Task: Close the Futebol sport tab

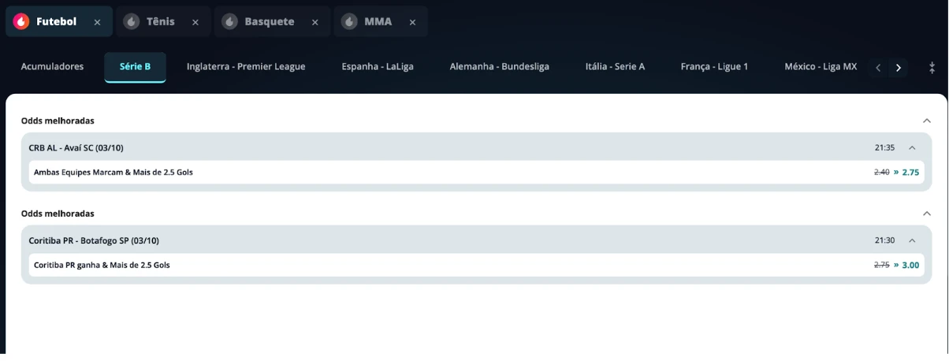Action: coord(98,22)
